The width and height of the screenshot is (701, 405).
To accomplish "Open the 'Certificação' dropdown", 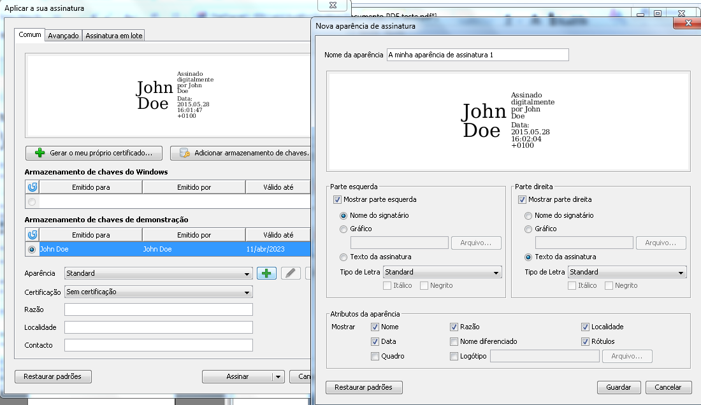I will [159, 292].
